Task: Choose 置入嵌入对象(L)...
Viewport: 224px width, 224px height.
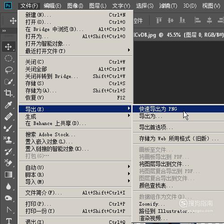Action: click(75, 142)
